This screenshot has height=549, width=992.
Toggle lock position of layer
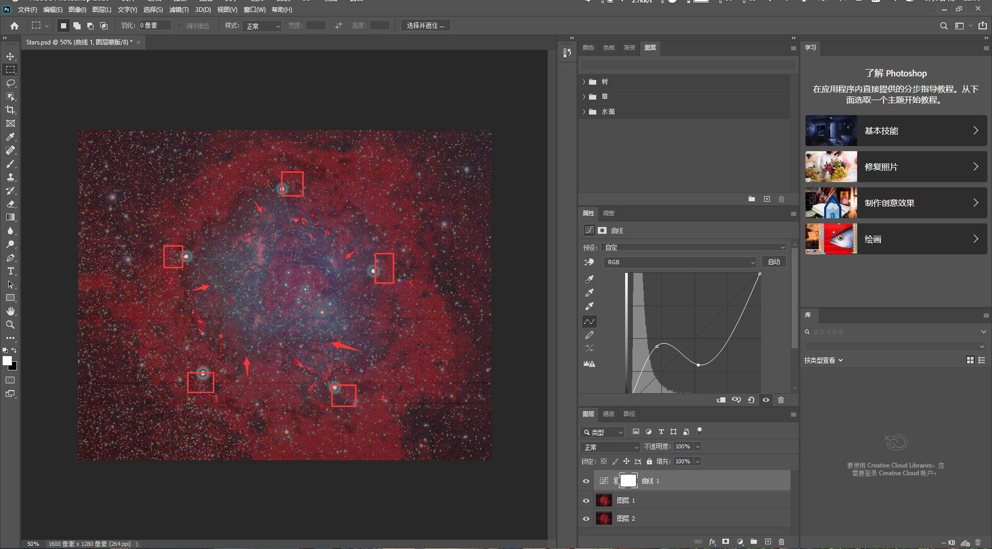(x=626, y=461)
